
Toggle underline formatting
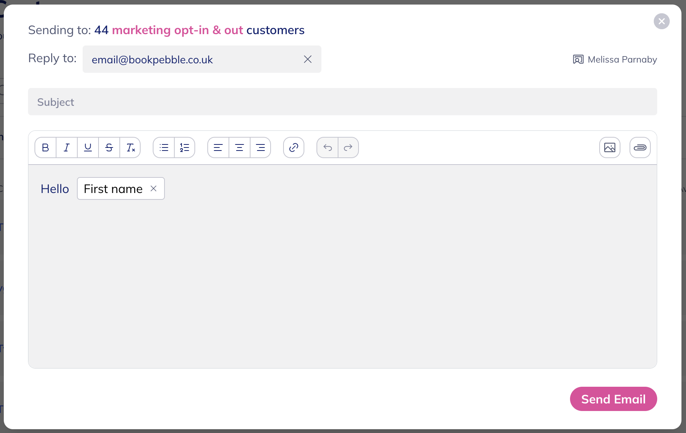point(88,147)
